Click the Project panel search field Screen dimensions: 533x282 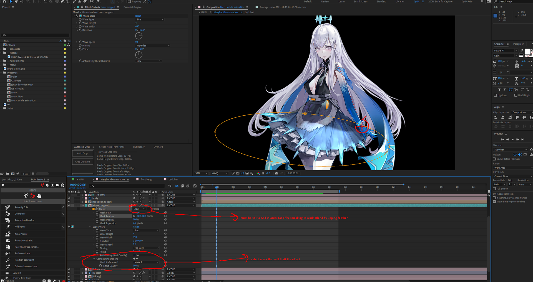(x=36, y=35)
